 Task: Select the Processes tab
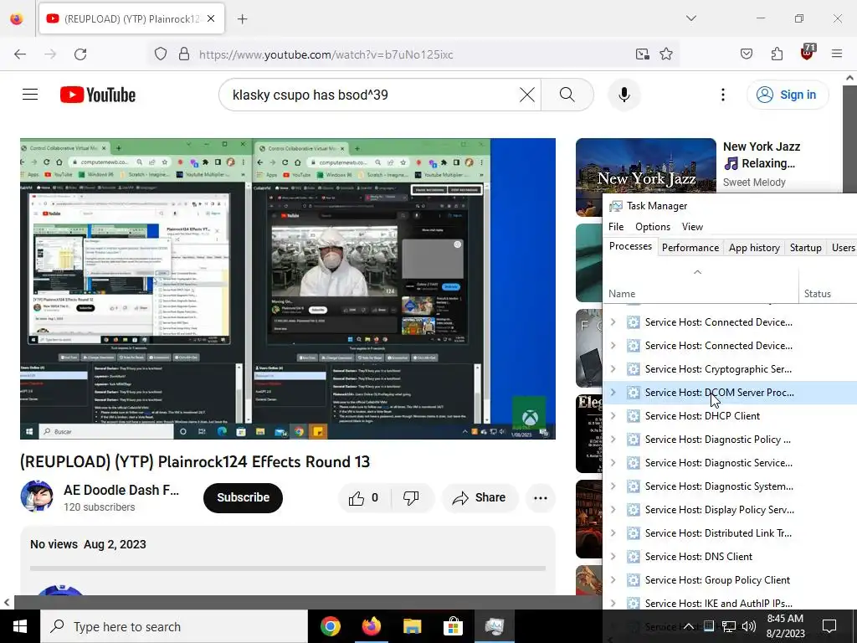[x=630, y=247]
